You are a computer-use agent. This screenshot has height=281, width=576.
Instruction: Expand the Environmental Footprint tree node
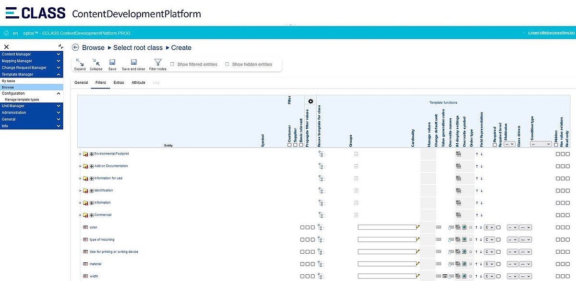click(80, 154)
